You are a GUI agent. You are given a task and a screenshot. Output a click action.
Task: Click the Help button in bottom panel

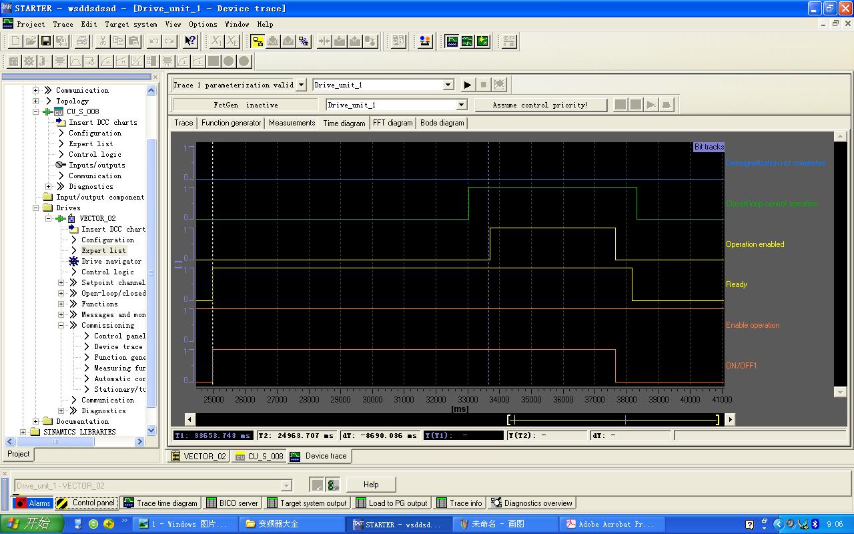(371, 485)
